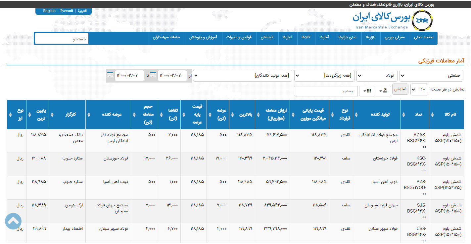Click the نمایش button
471x244 pixels.
point(400,89)
